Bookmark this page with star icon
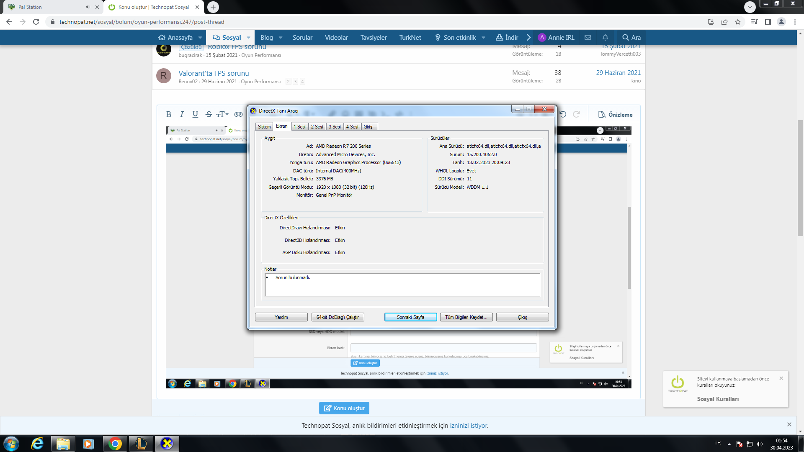 click(738, 22)
